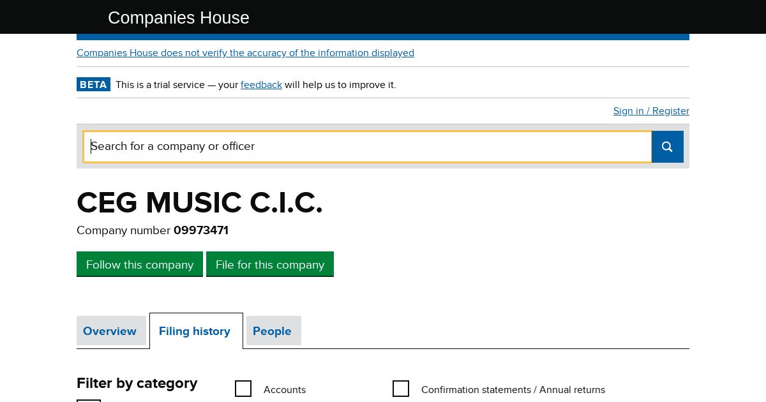Open the Companies House header link

[179, 18]
